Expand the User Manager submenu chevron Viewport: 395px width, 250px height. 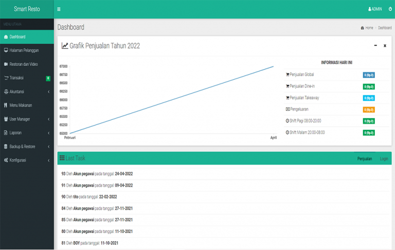point(49,119)
